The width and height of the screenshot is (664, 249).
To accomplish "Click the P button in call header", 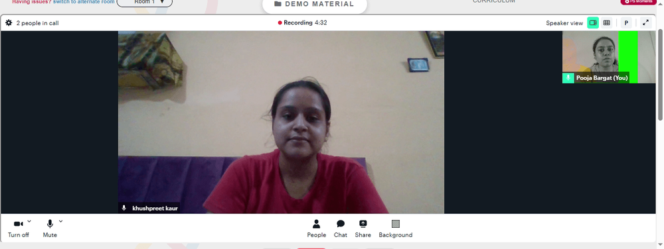I will pos(626,23).
